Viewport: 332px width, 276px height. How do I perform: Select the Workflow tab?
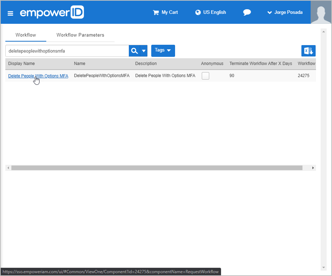coord(26,35)
